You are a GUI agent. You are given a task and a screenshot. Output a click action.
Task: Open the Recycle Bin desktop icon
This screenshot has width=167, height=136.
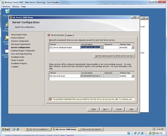pos(7,12)
